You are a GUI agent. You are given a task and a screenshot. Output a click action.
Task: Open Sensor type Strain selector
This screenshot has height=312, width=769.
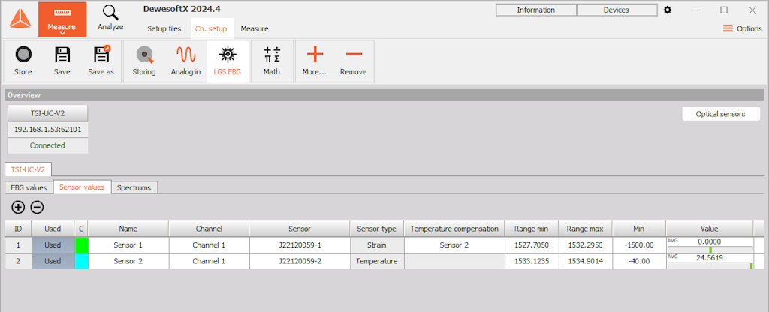tap(377, 245)
